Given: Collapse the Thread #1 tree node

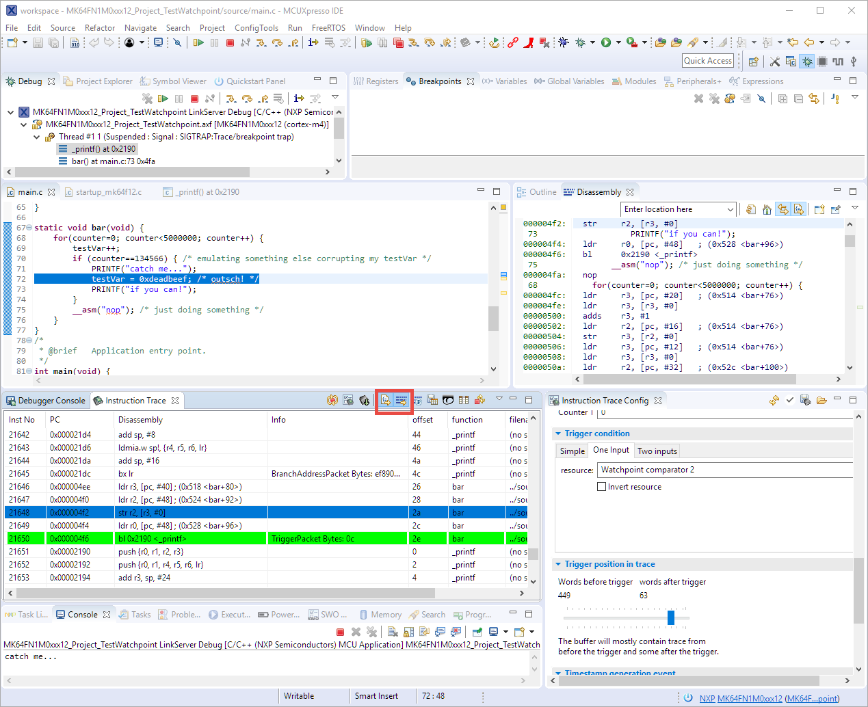Looking at the screenshot, I should [37, 137].
